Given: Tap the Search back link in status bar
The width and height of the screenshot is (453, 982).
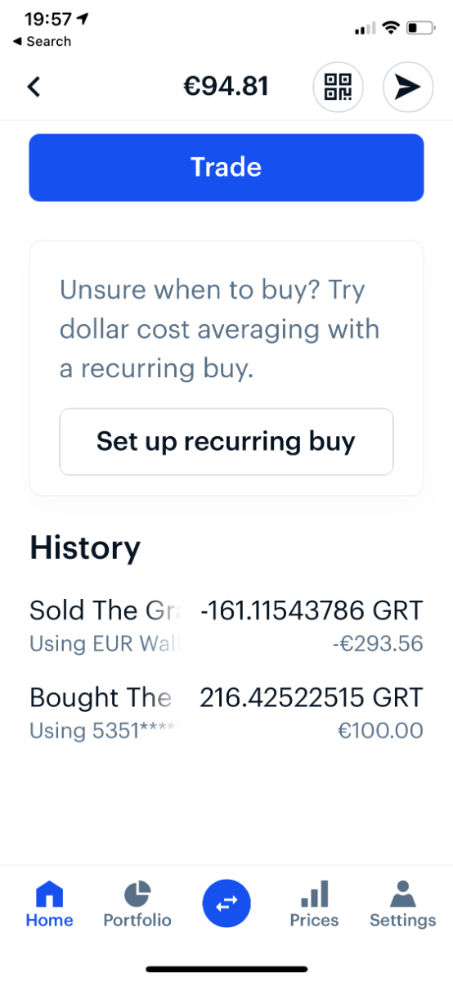Looking at the screenshot, I should coord(43,41).
